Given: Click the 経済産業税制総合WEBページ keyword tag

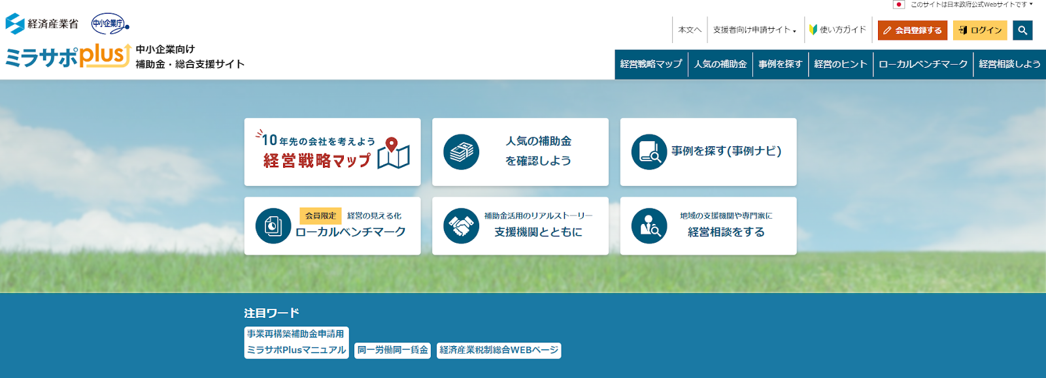Looking at the screenshot, I should coord(499,351).
